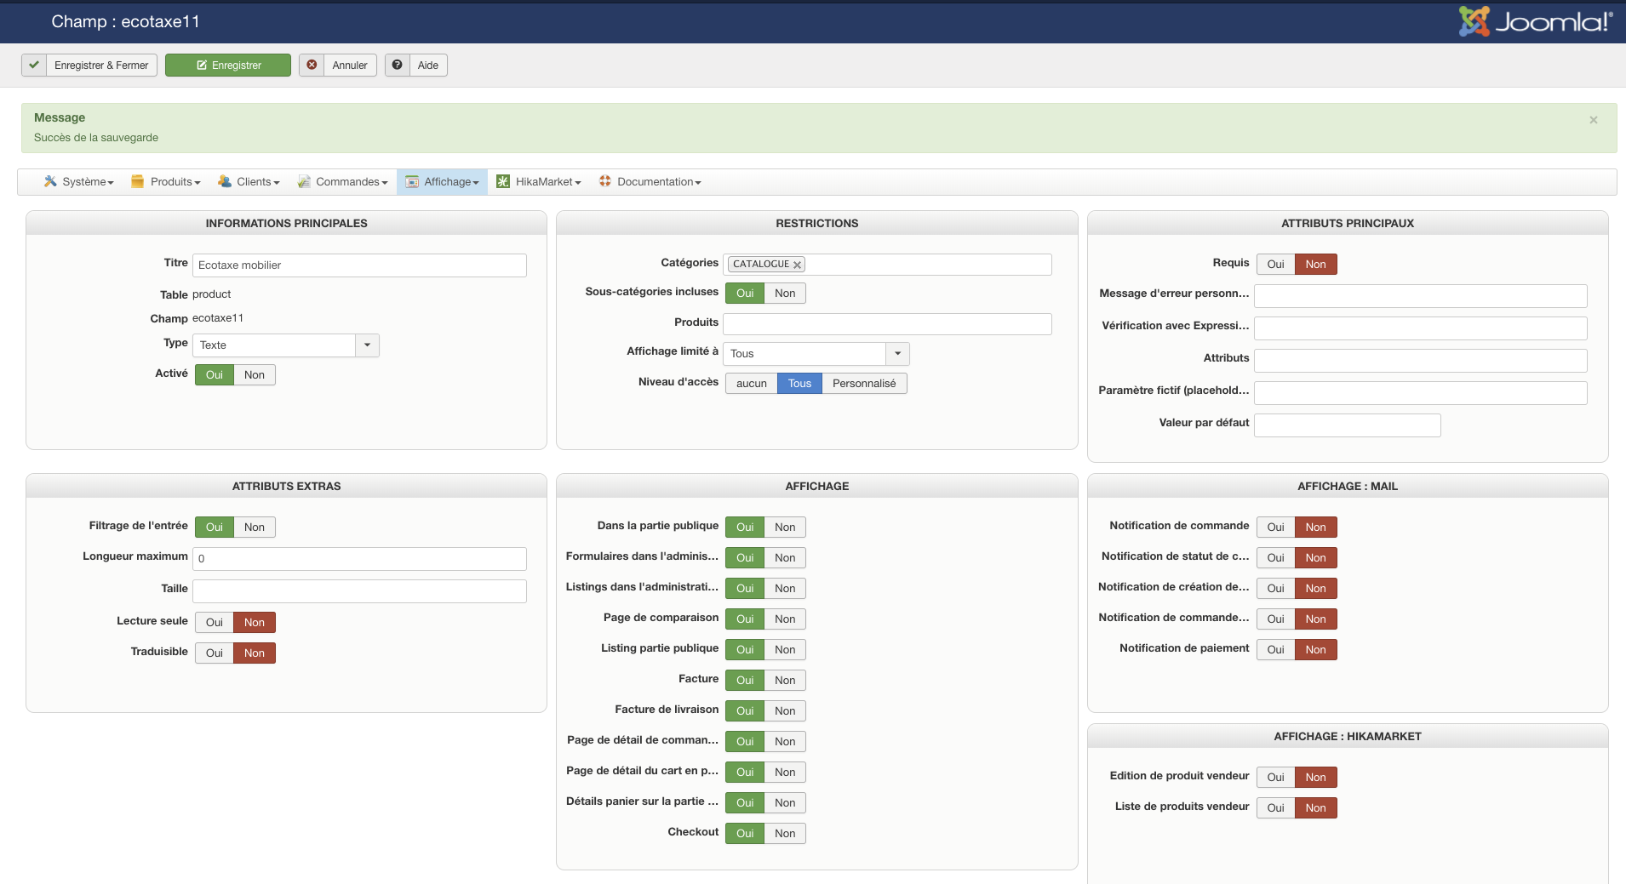Set Sous-catégories incluses to Non

click(x=785, y=294)
